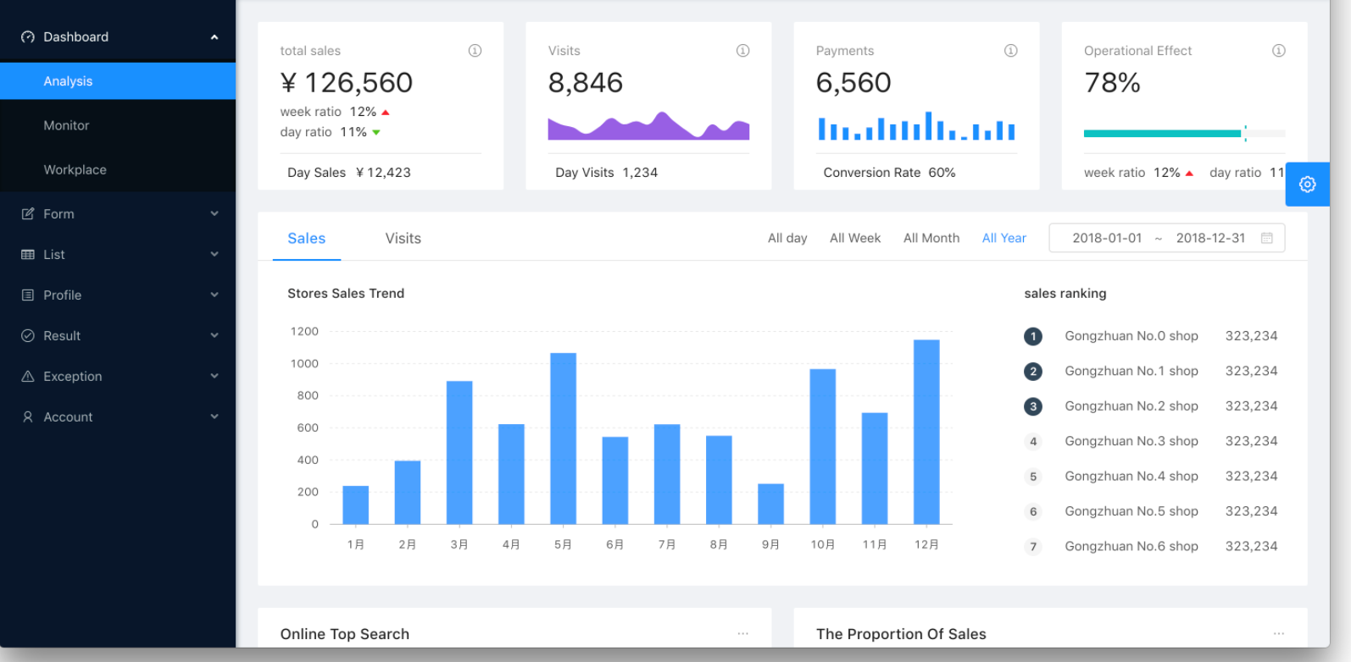1351x662 pixels.
Task: Open the settings gear drawer button
Action: pyautogui.click(x=1308, y=185)
